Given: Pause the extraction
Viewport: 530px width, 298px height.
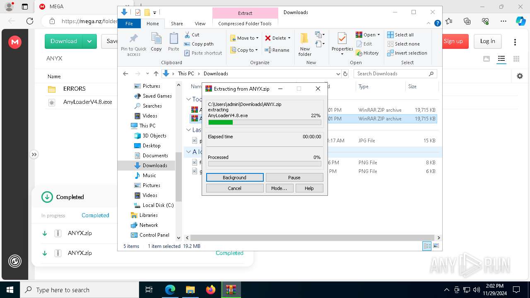Looking at the screenshot, I should pos(294,178).
